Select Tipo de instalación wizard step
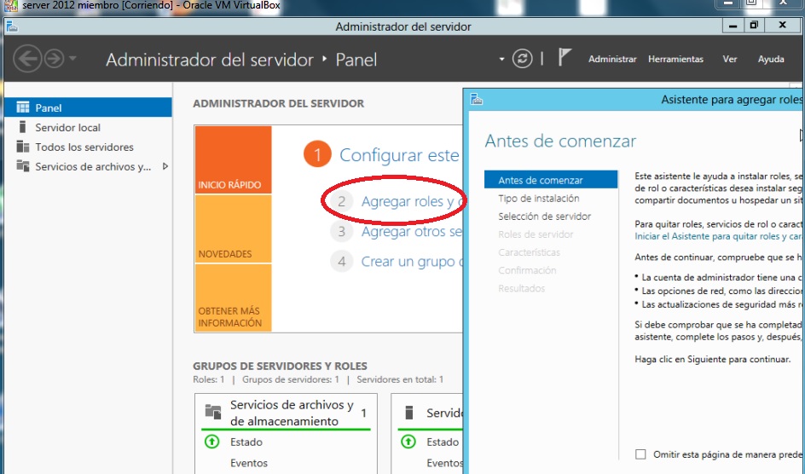Image resolution: width=805 pixels, height=474 pixels. click(x=538, y=199)
